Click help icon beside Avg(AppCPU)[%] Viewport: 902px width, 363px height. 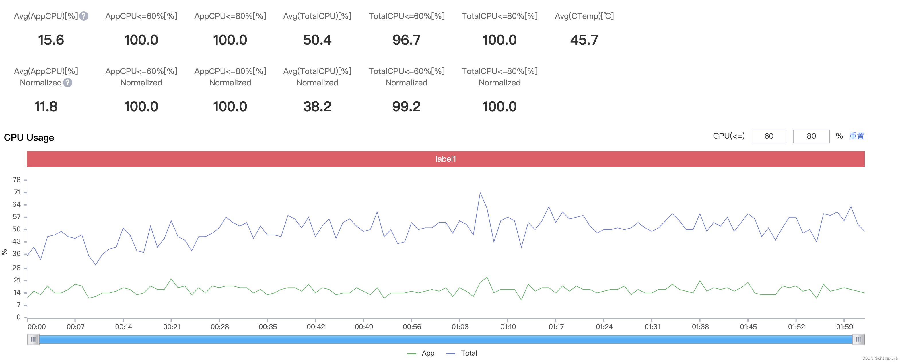click(84, 16)
